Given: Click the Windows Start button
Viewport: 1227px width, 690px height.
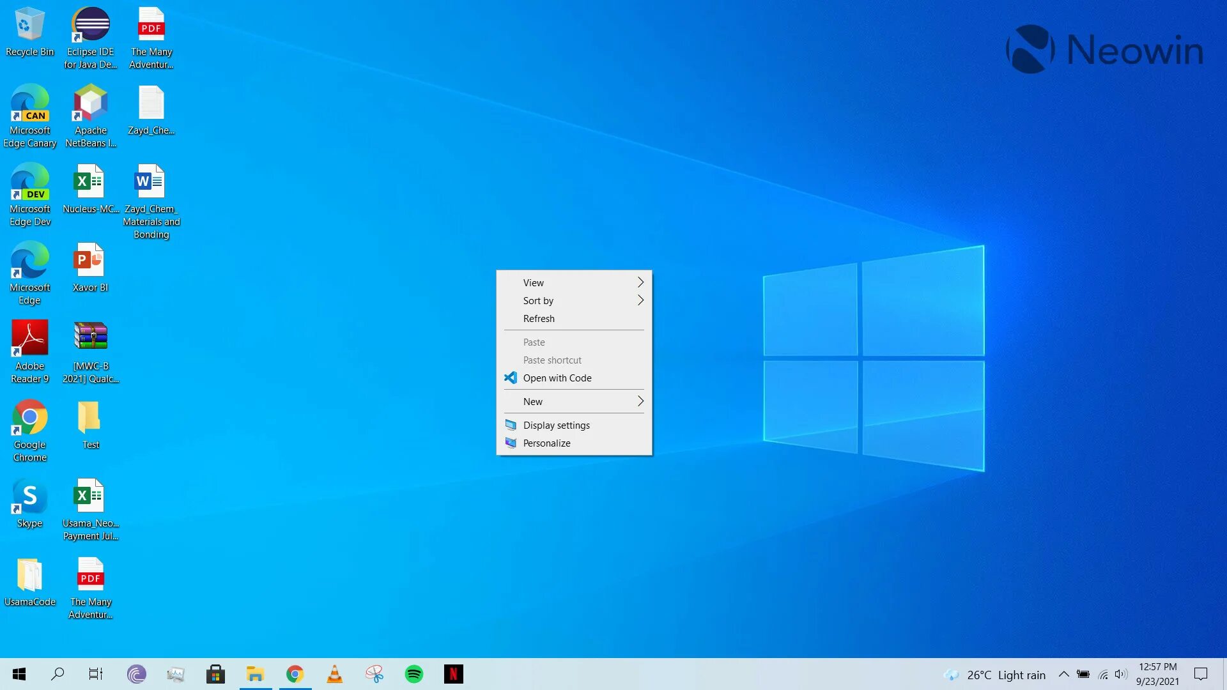Looking at the screenshot, I should [19, 674].
